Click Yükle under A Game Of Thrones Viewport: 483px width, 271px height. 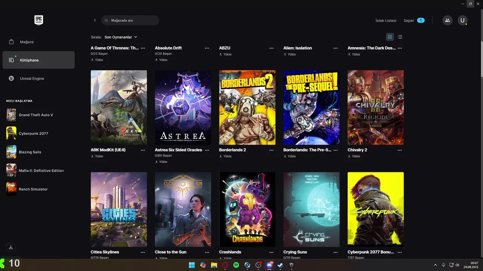[97, 60]
